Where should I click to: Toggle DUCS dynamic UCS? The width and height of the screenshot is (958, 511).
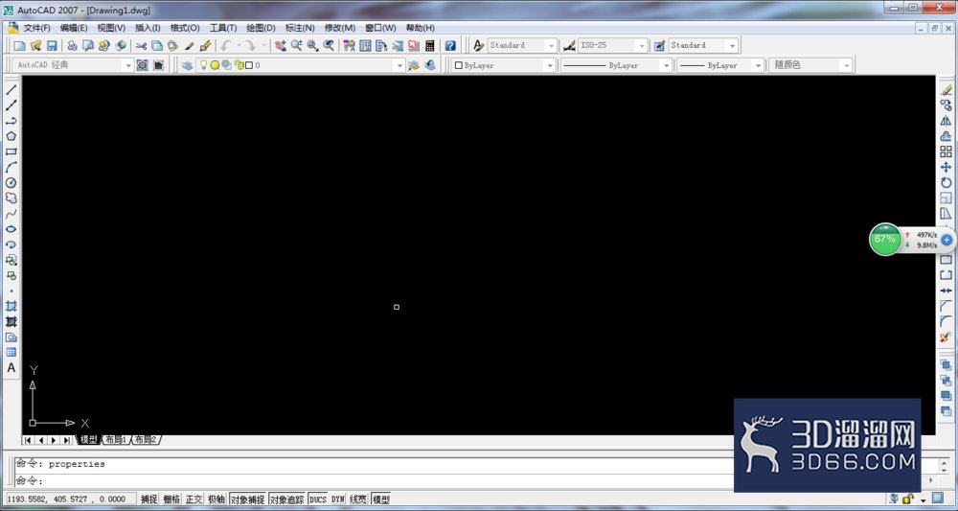pos(318,499)
